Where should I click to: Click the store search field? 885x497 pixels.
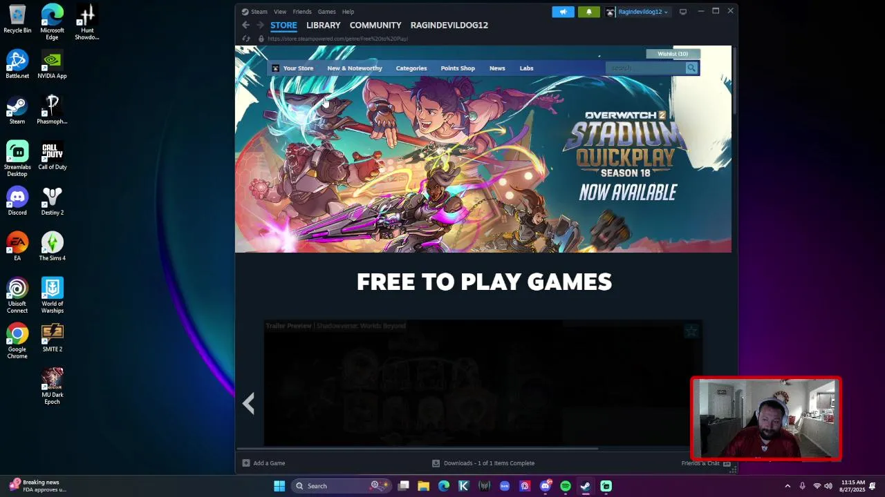644,68
